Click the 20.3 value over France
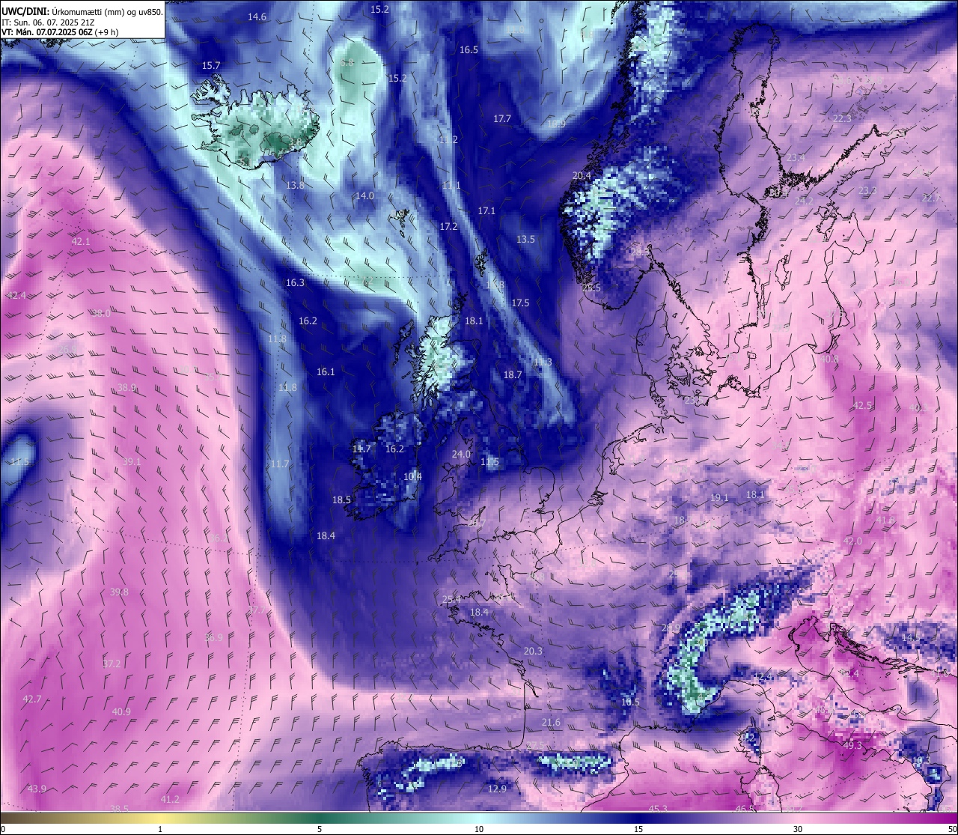 click(532, 651)
